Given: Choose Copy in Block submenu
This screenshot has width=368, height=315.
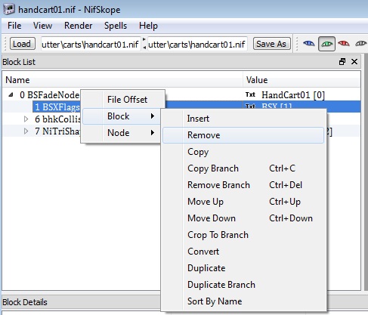Looking at the screenshot, I should pyautogui.click(x=243, y=152).
